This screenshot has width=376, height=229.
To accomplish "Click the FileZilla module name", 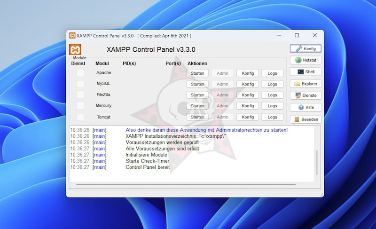I will (x=103, y=95).
